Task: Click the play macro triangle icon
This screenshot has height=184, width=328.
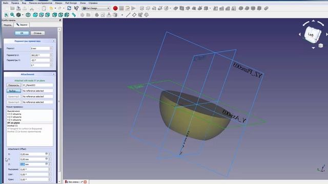Action: [x=133, y=8]
